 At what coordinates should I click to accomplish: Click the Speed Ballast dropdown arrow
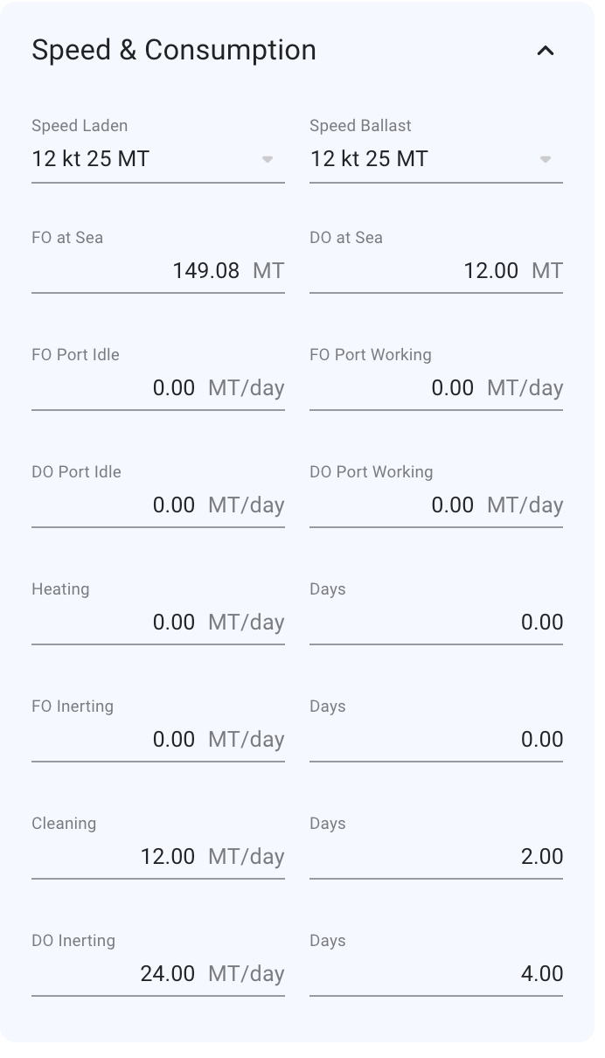tap(546, 159)
